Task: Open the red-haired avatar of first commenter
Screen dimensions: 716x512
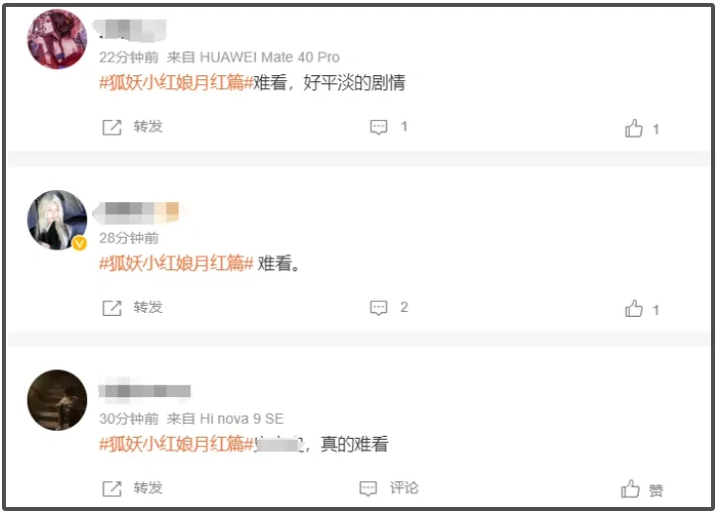Action: point(58,39)
